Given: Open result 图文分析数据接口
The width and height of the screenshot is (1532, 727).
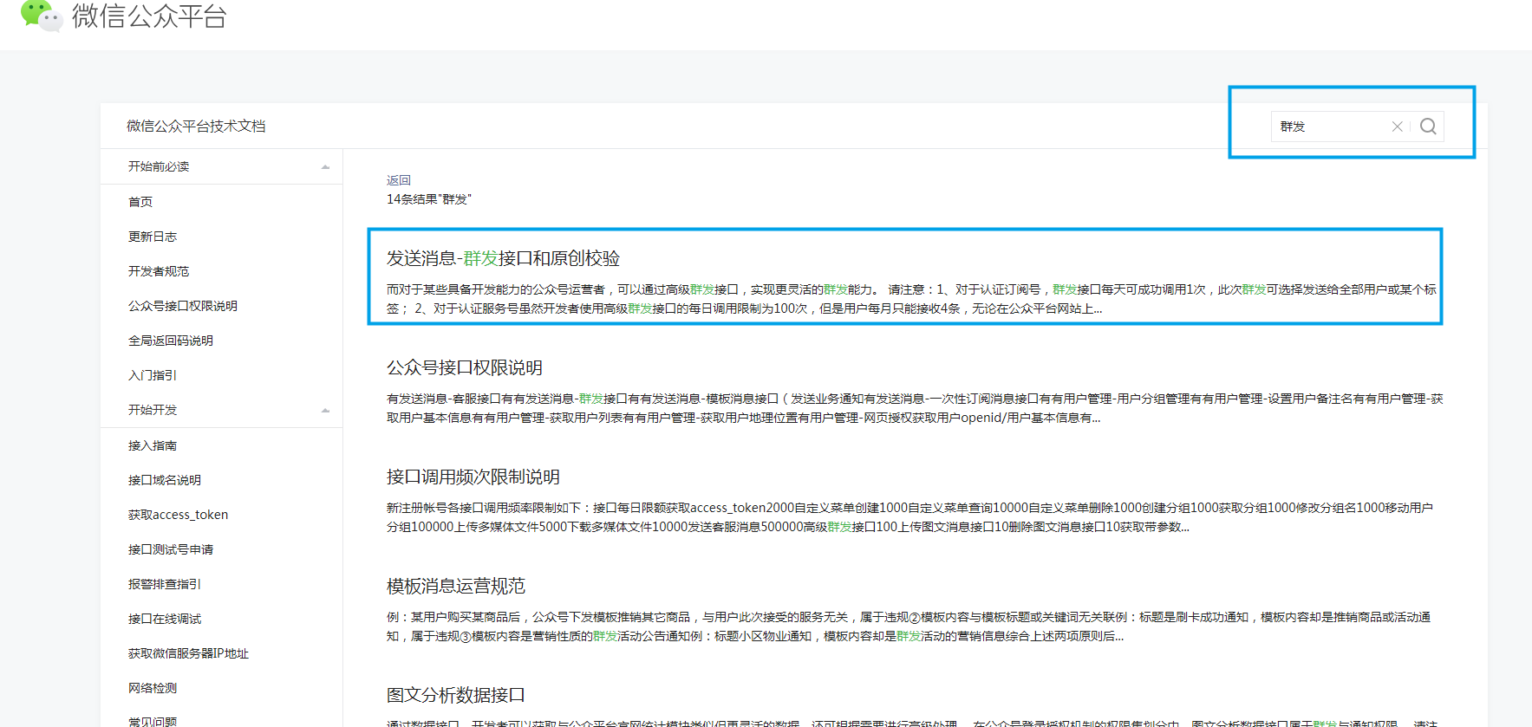Looking at the screenshot, I should 456,695.
